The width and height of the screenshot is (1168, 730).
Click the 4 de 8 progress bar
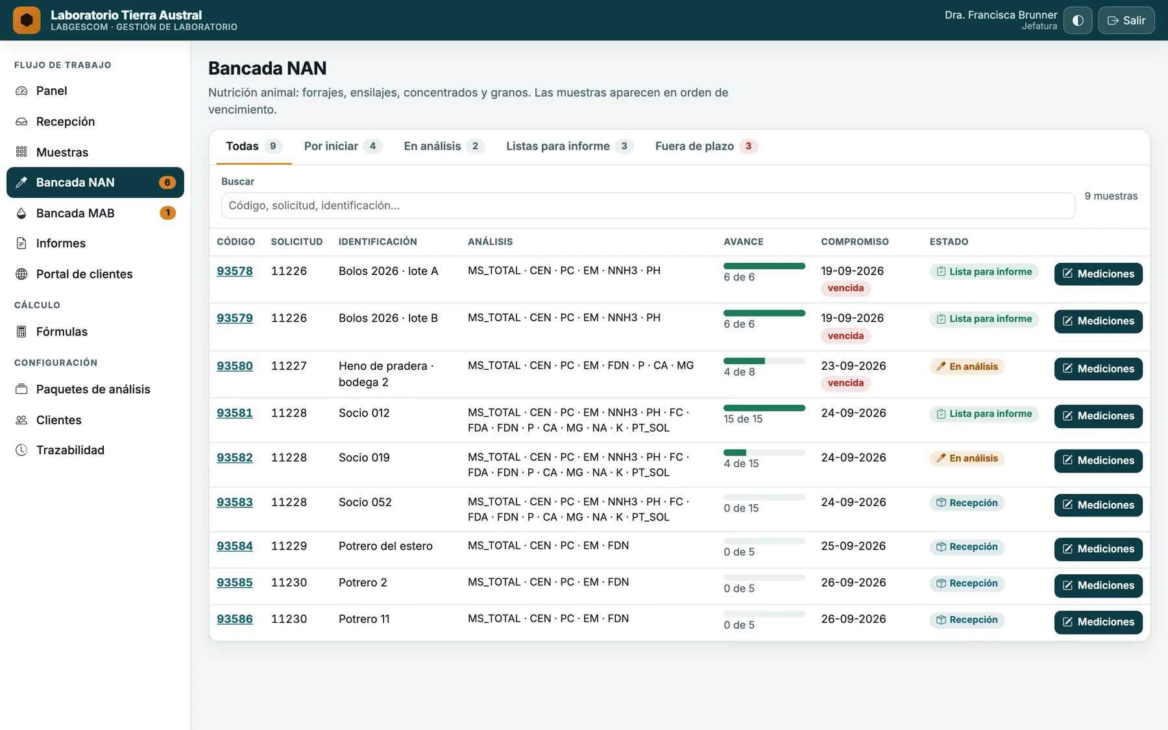pos(764,361)
